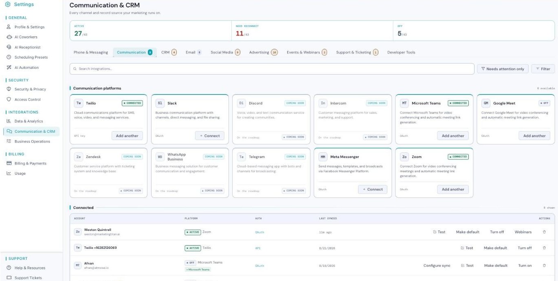
Task: Open AI Receptionist from the sidebar
Action: point(27,47)
